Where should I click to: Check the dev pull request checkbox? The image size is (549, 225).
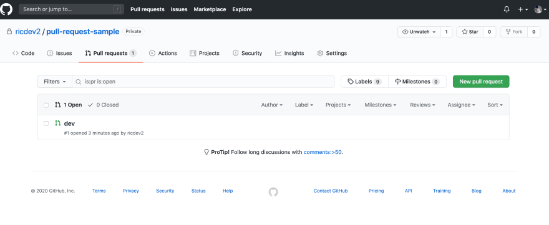tap(46, 123)
